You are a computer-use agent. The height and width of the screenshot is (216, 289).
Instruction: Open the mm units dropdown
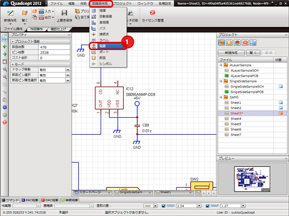coord(156,206)
